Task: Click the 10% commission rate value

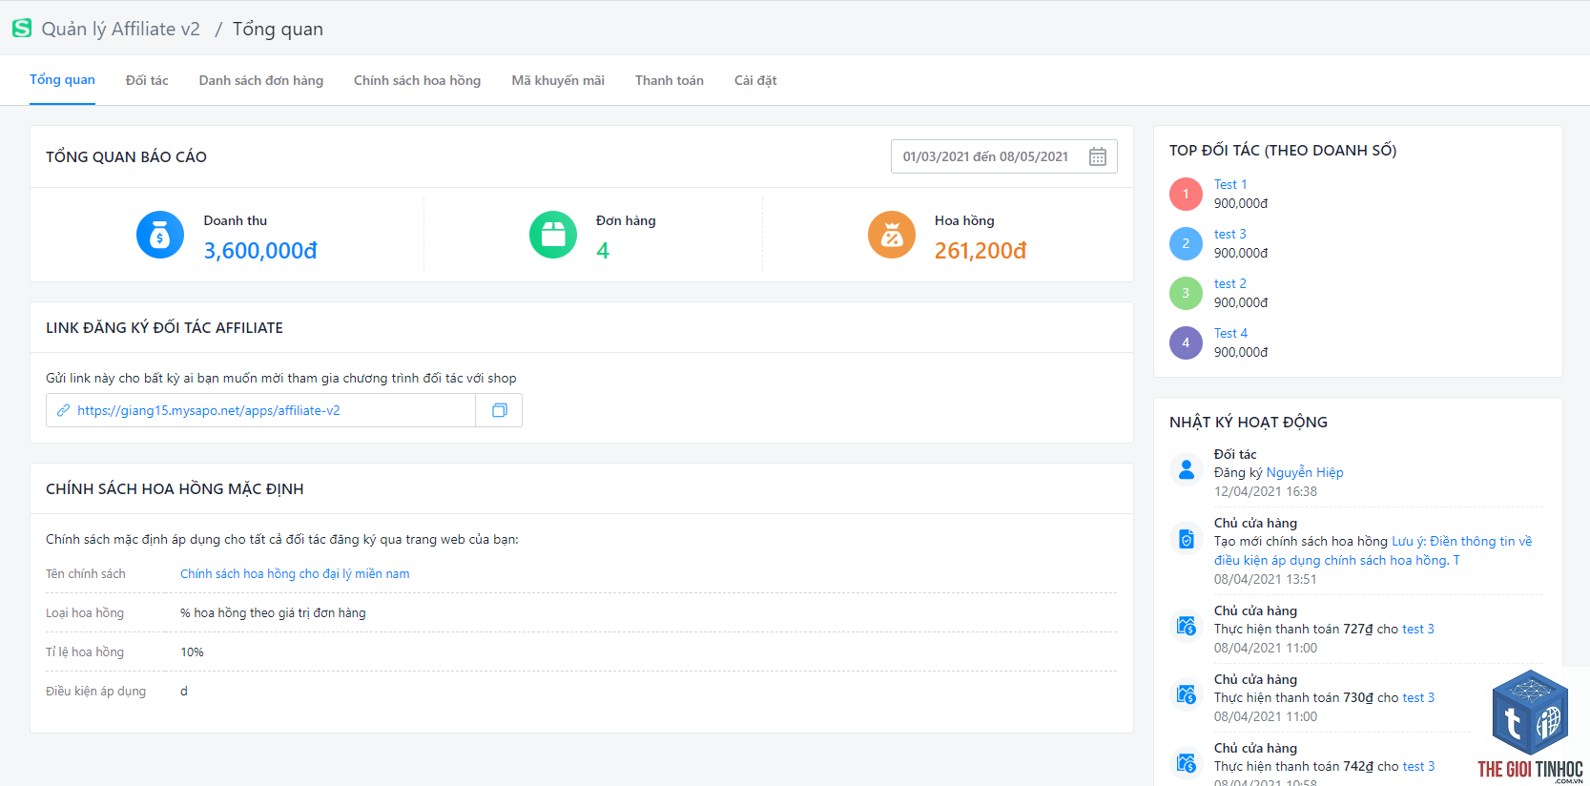Action: (x=192, y=652)
